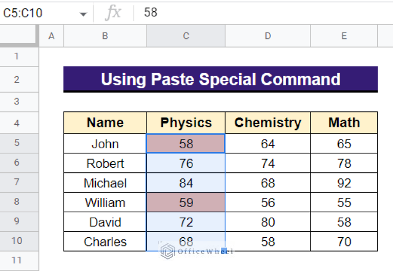
Task: Click the 'Math' header cell
Action: [344, 123]
